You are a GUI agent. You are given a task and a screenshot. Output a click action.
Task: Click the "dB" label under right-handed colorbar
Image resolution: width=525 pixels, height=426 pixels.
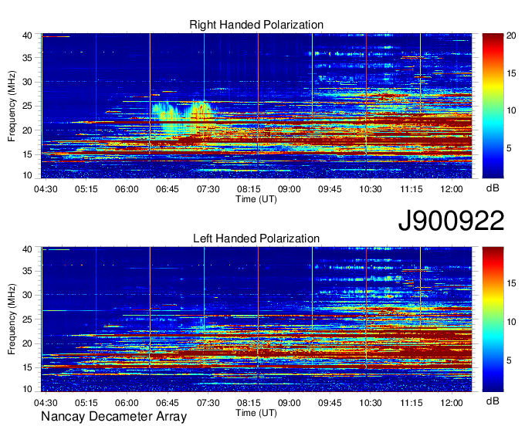point(493,188)
